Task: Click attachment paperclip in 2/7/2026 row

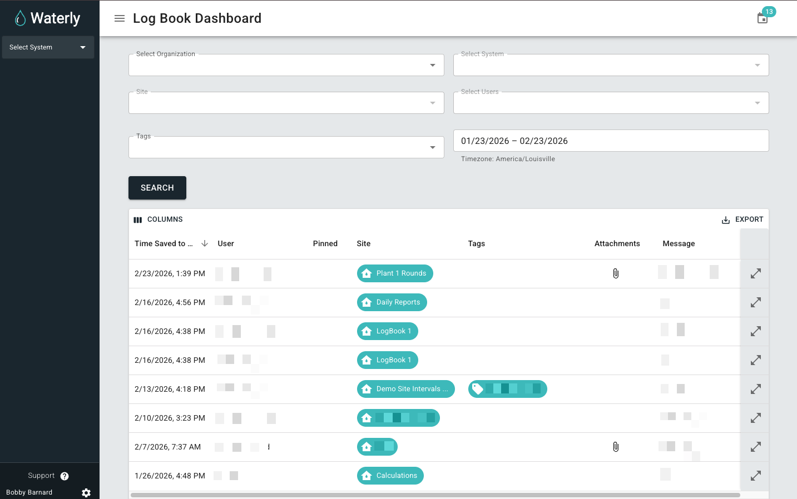Action: click(x=616, y=447)
